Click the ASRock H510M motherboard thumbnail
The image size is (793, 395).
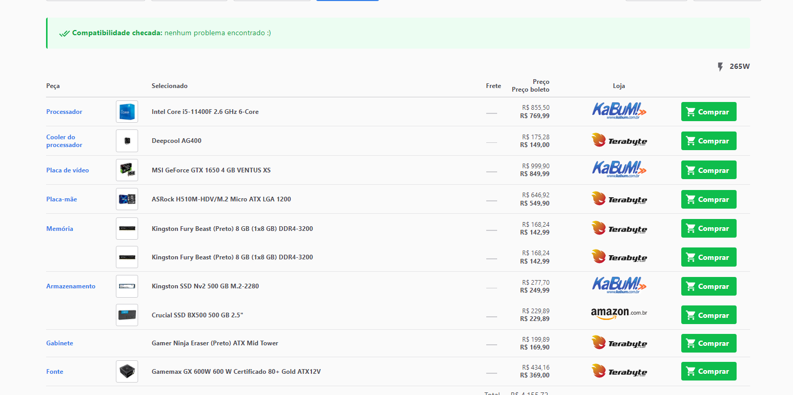click(x=127, y=199)
